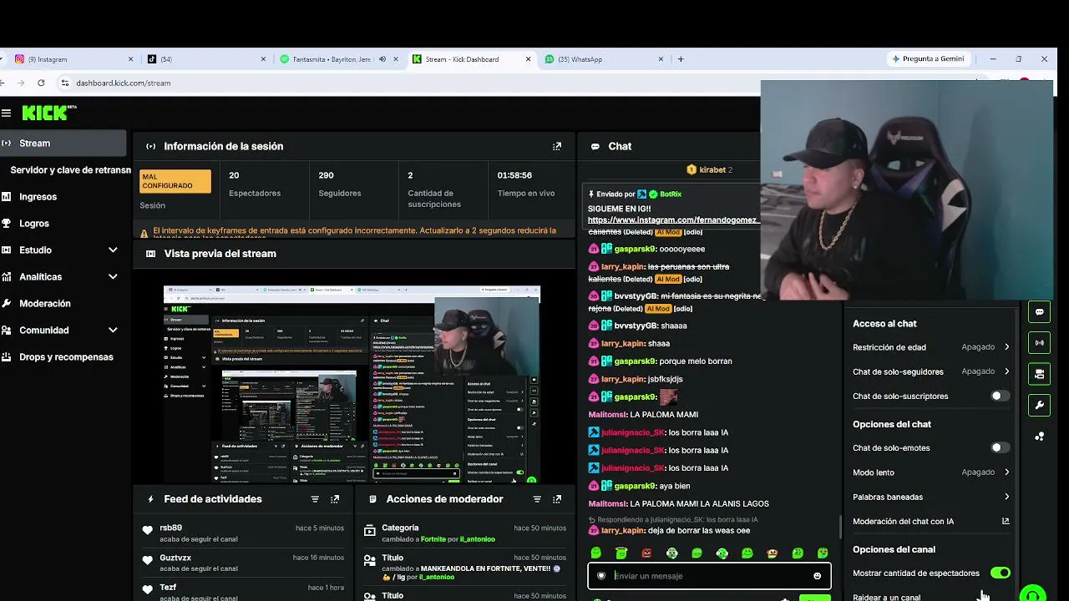
Task: Open Chat de solo-seguidores settings
Action: 931,371
